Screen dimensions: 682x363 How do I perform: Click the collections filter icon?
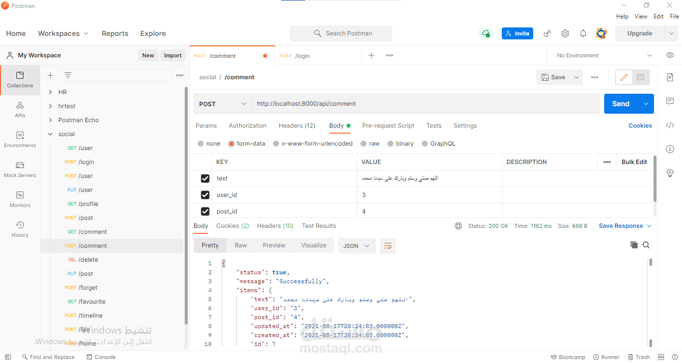(68, 75)
